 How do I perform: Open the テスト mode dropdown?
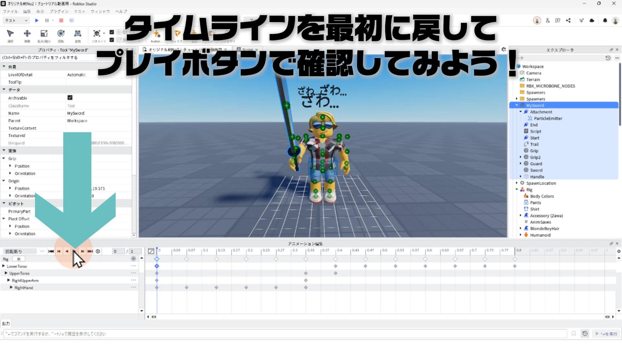(x=16, y=20)
